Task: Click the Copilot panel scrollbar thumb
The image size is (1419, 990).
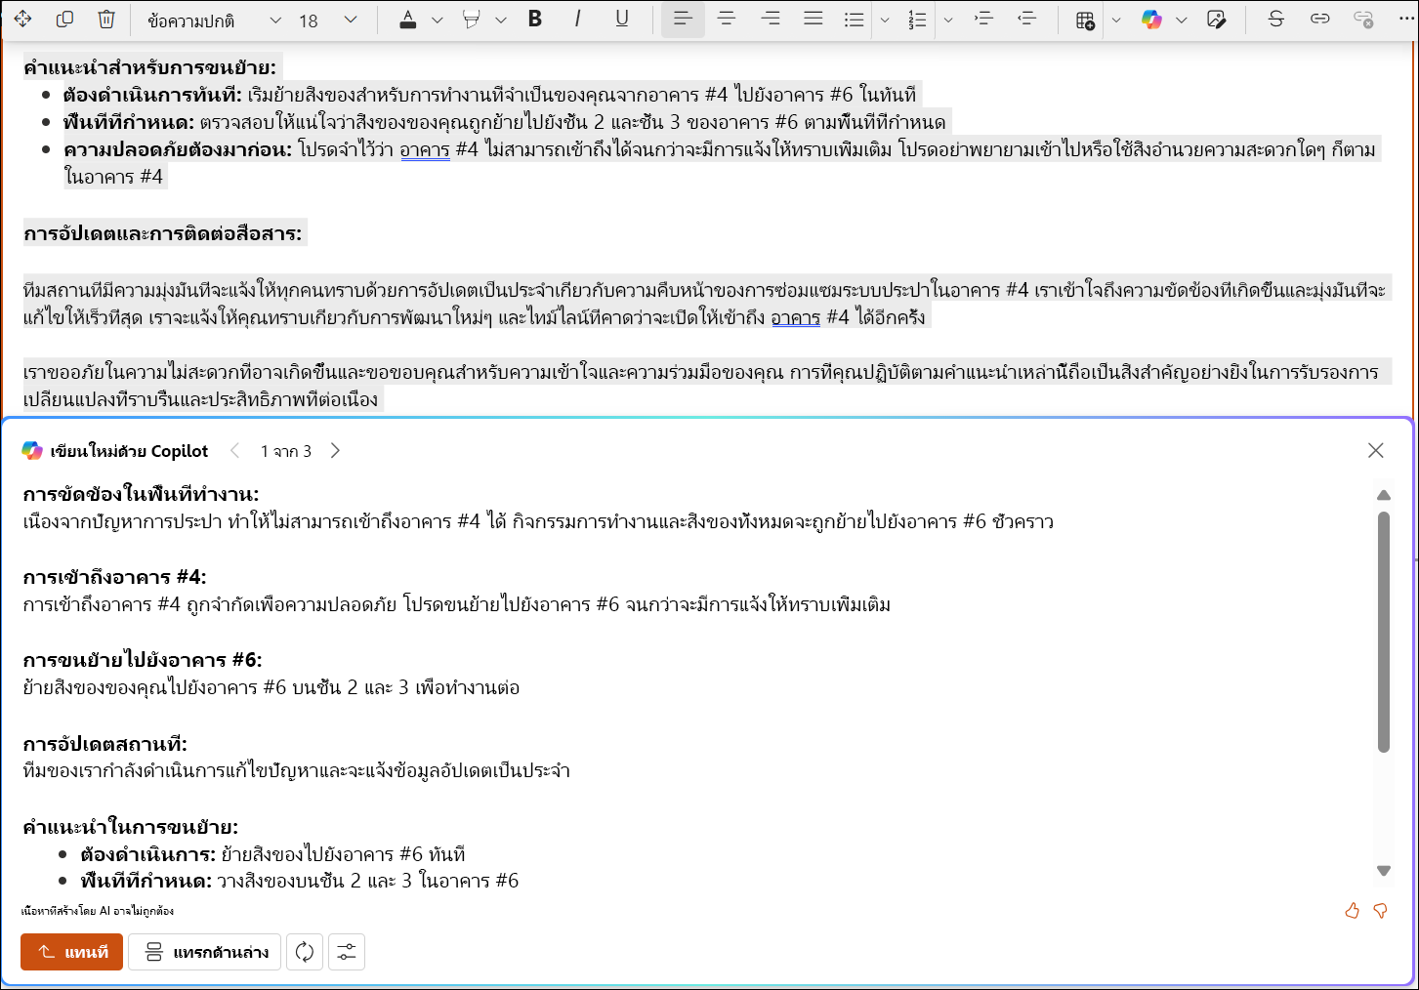Action: click(x=1383, y=632)
